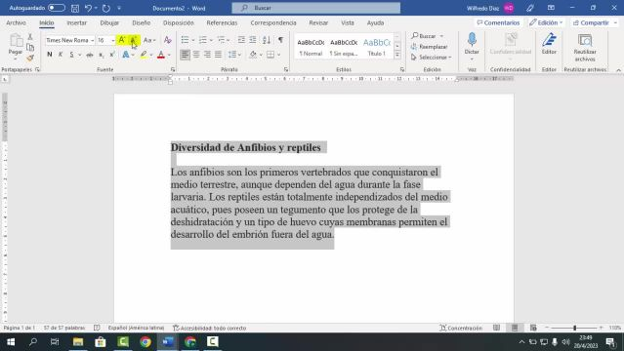Click the Decrease Font Size button
The image size is (624, 351).
tap(134, 40)
